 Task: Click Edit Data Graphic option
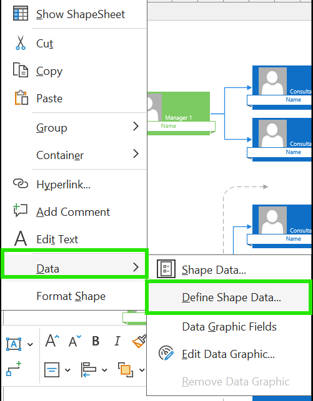tap(228, 354)
